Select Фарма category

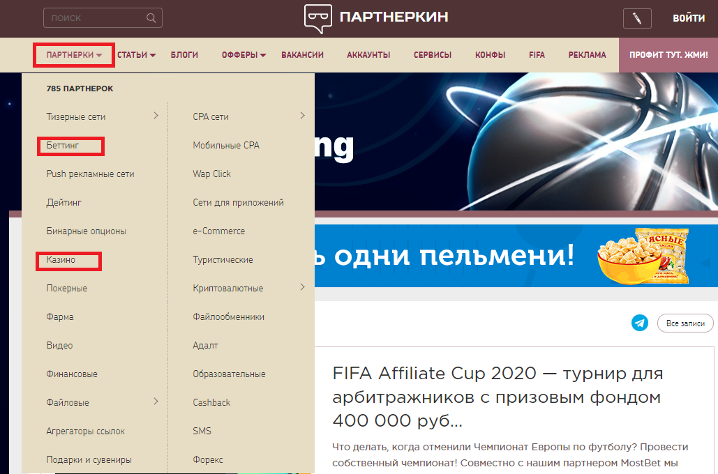click(60, 317)
